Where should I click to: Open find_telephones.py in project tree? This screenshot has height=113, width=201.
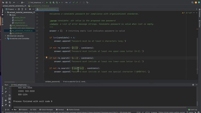pyautogui.click(x=19, y=25)
